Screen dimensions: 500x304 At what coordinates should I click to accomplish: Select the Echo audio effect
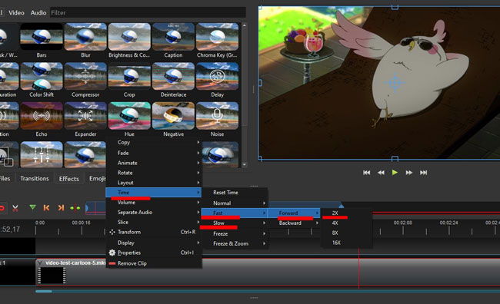click(42, 116)
